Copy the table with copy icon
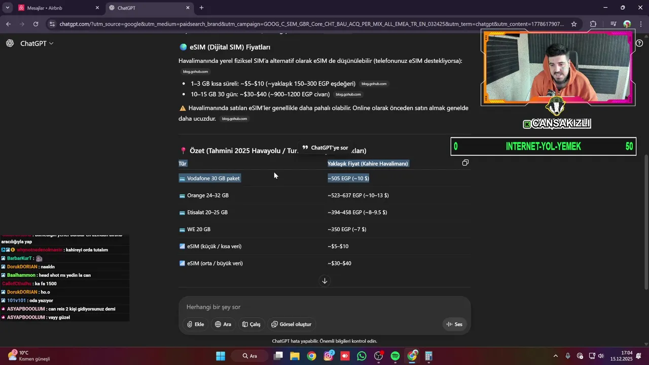This screenshot has width=649, height=365. [x=465, y=163]
